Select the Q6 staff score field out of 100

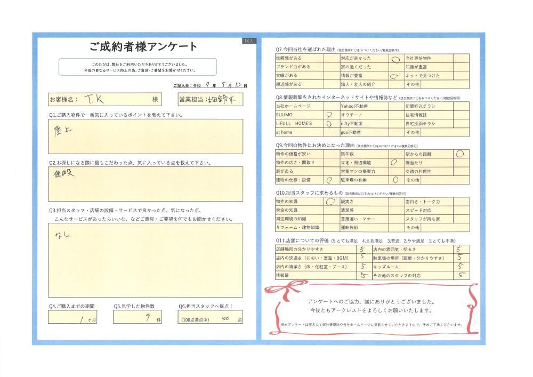click(211, 317)
